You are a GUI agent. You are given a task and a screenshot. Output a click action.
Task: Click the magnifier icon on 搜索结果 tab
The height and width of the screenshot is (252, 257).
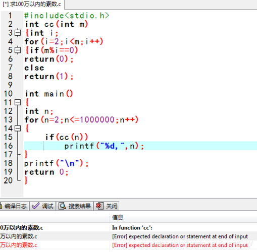tap(62, 206)
